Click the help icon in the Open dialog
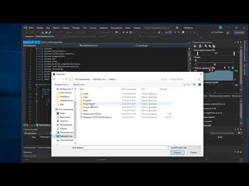This screenshot has width=249, height=186. tap(200, 84)
